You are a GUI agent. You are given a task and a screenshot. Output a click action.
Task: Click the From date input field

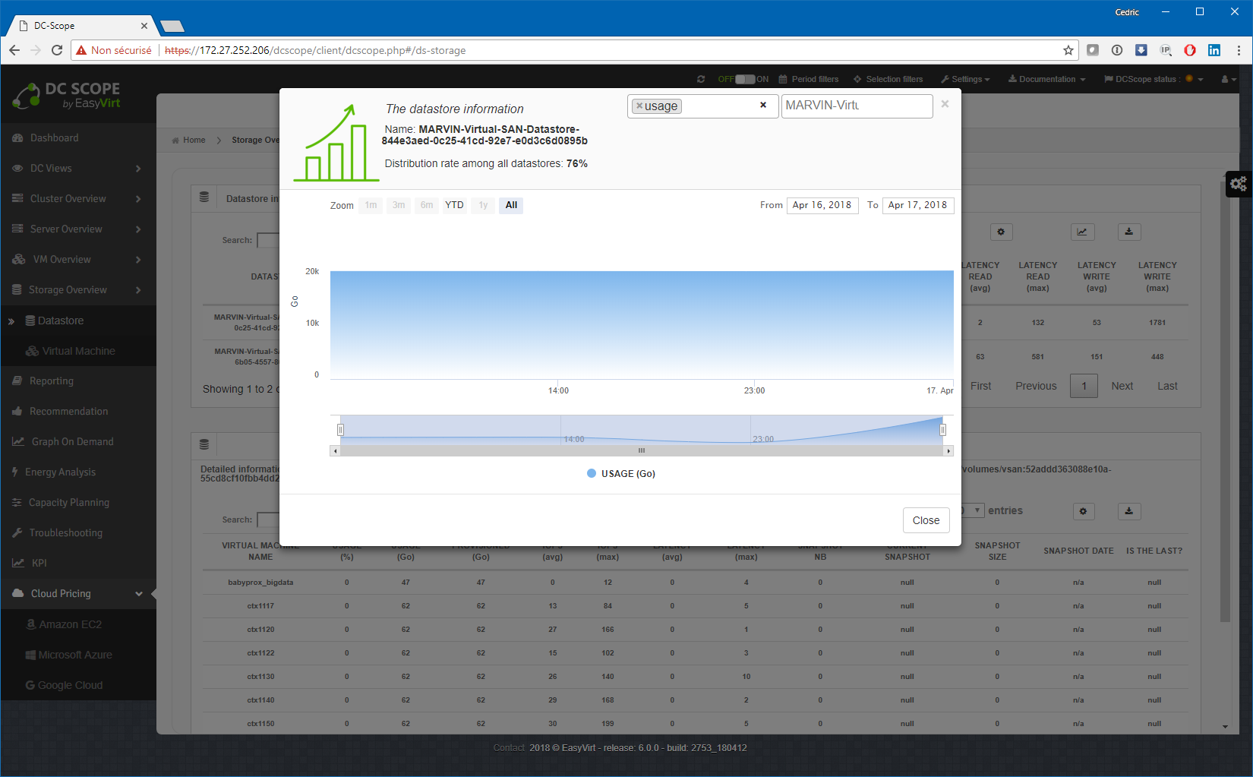click(x=822, y=205)
